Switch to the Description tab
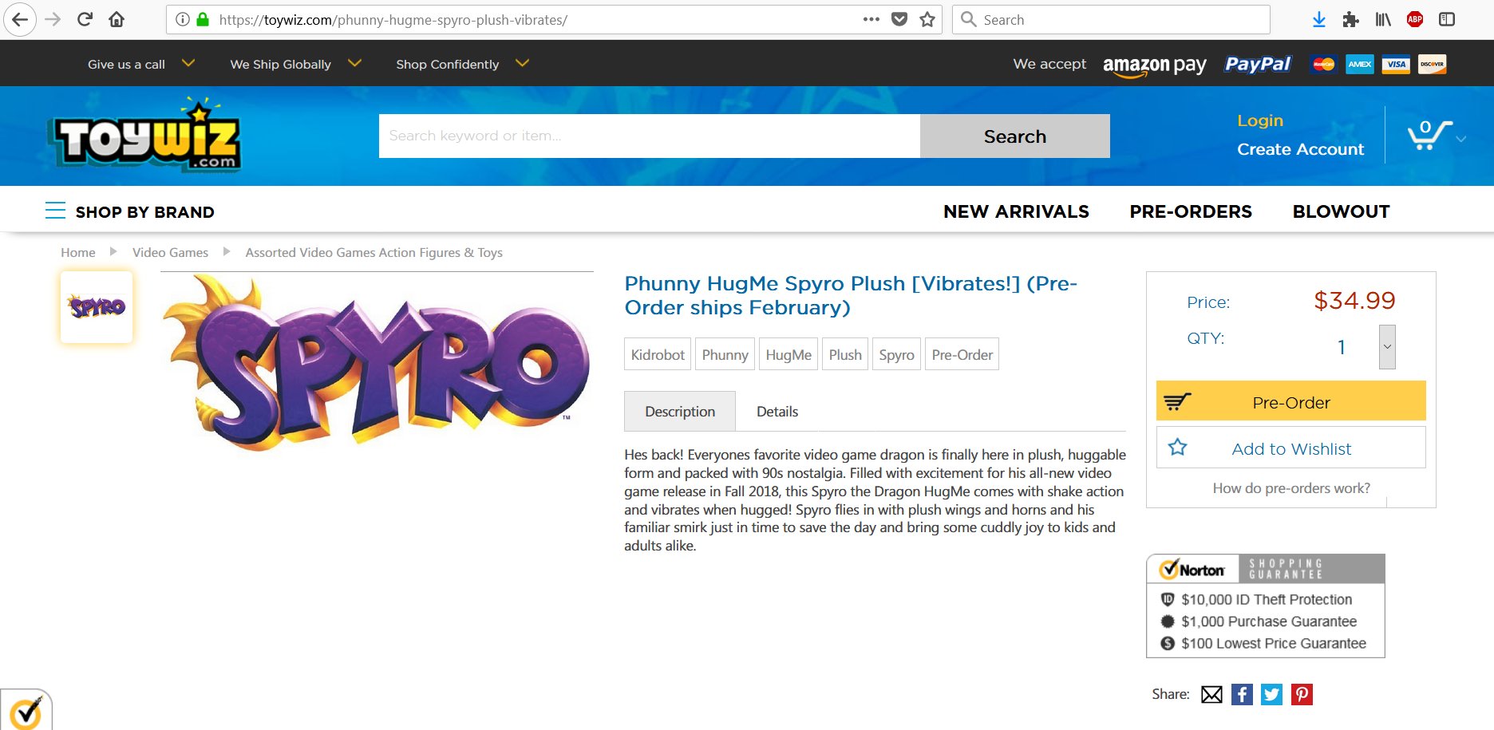The width and height of the screenshot is (1494, 730). (680, 411)
